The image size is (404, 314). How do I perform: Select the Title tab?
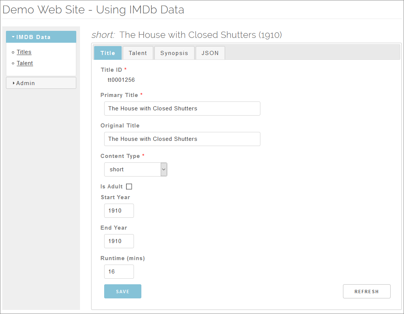click(x=108, y=53)
